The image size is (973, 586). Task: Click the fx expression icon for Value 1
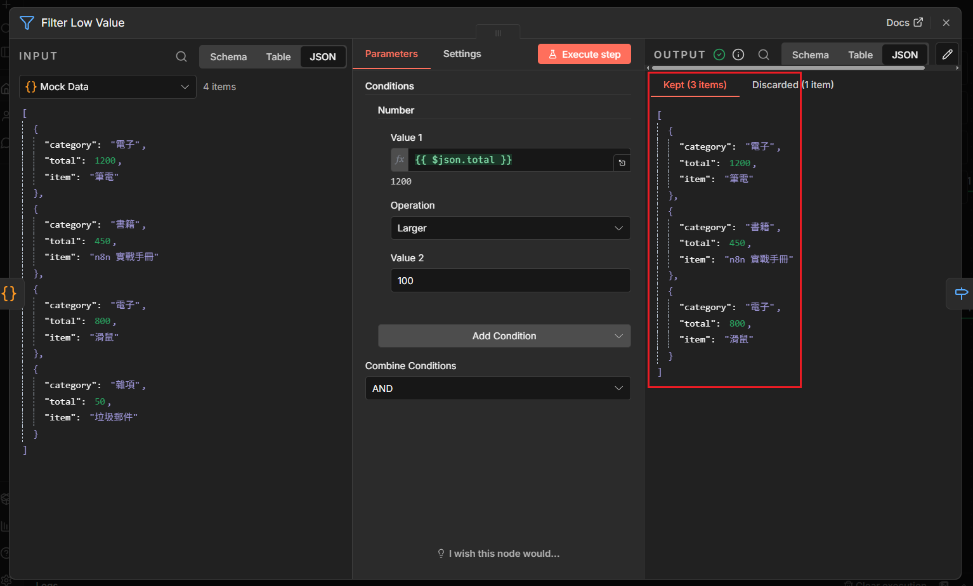click(x=400, y=160)
